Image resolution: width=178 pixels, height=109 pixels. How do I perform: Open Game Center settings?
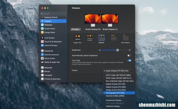[x=50, y=58]
